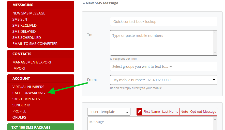Open SMS Sent menu item
This screenshot has width=225, height=130.
pos(21,19)
